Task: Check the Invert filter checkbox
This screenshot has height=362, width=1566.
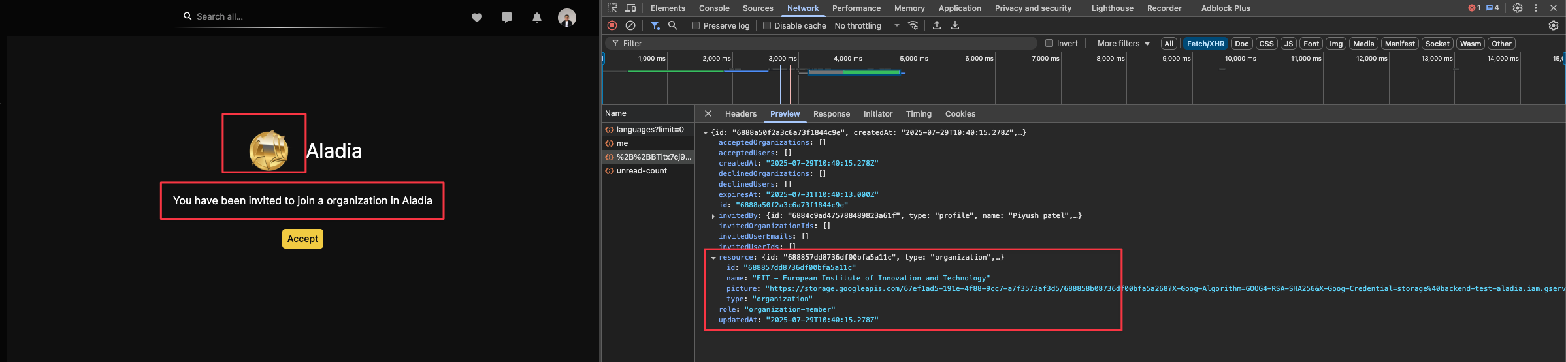Action: point(1049,43)
